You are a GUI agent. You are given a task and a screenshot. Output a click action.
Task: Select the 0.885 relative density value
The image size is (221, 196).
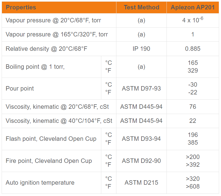coord(193,49)
